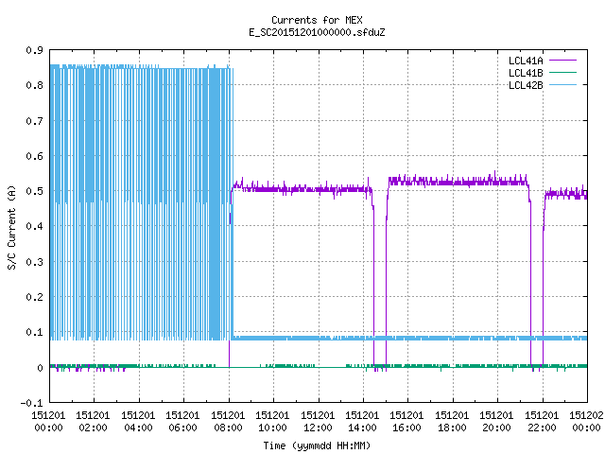Click the 151201 04:00 x-axis tick label
The image size is (605, 454).
click(x=138, y=421)
